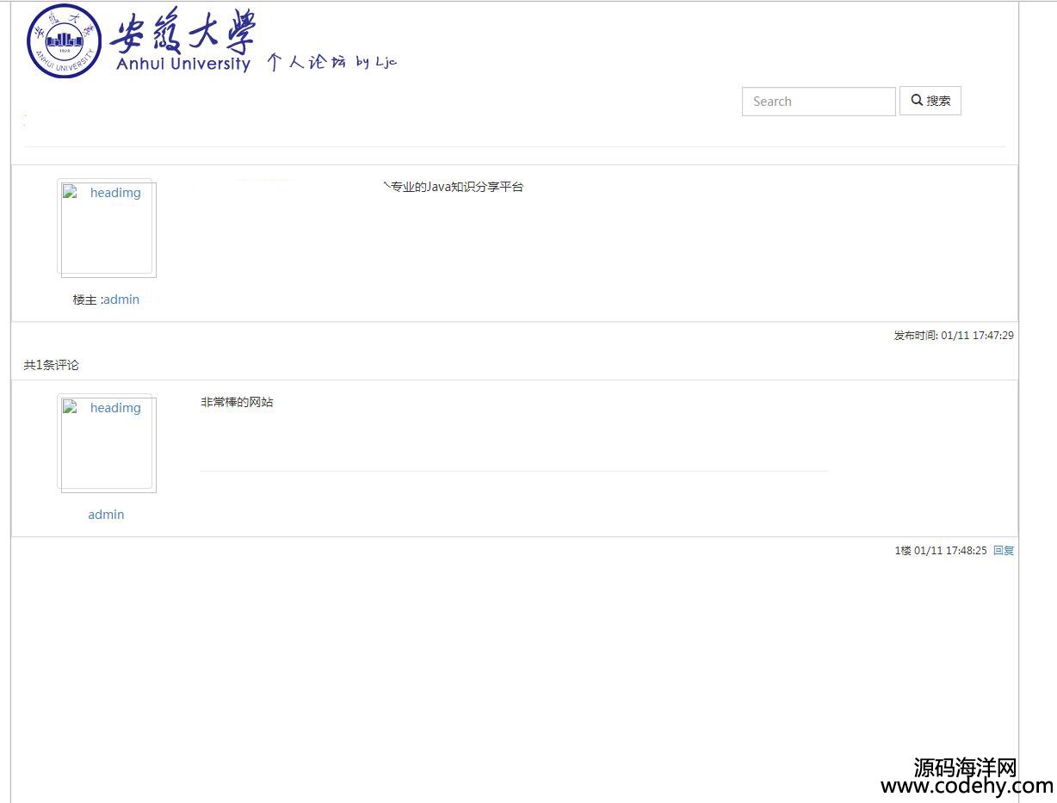Click the 楼主 label under the avatar
This screenshot has height=803, width=1057.
(85, 300)
